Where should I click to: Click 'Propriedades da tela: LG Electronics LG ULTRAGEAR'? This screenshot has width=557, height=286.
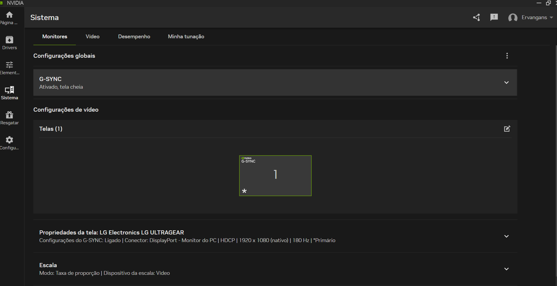point(112,232)
